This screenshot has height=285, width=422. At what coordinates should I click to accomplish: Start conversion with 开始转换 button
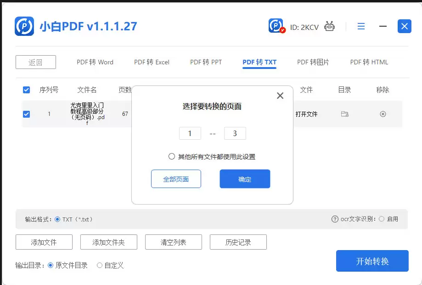pos(372,261)
